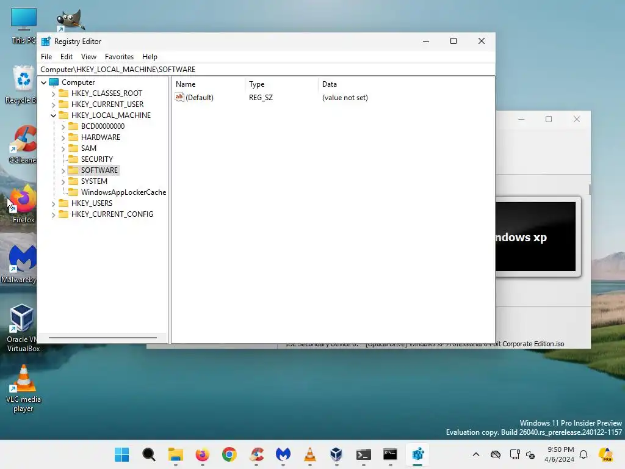Open the Edit menu

tap(66, 57)
